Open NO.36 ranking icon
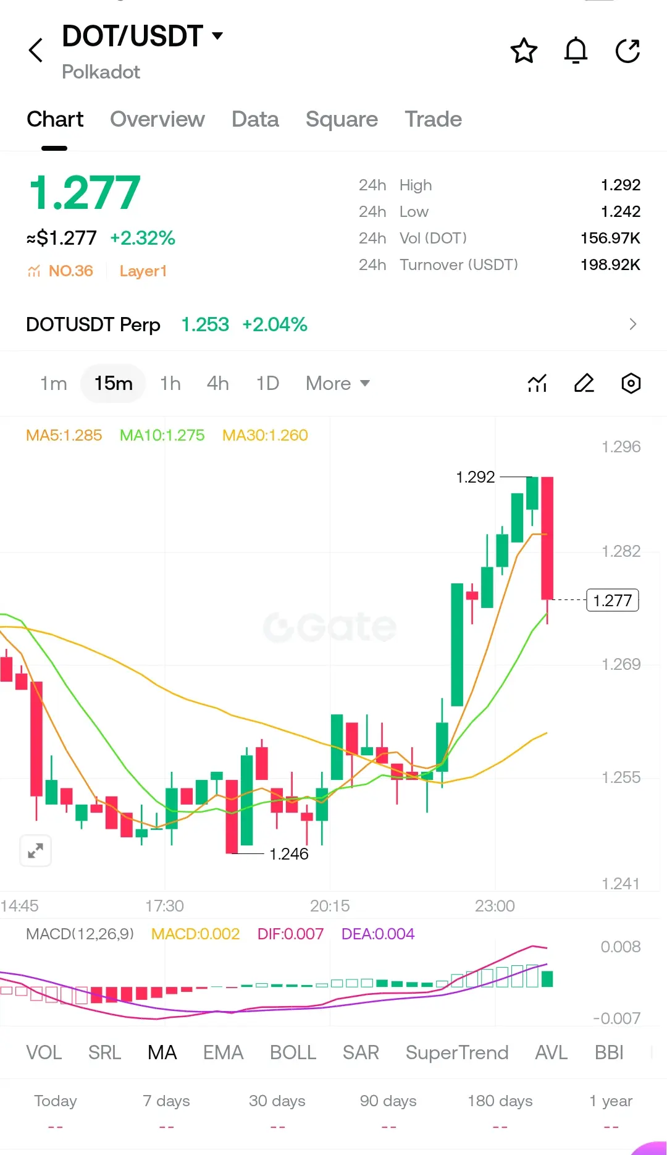The width and height of the screenshot is (667, 1155). (33, 271)
